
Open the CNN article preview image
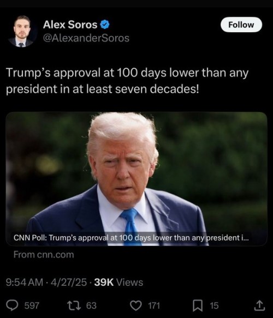point(136,179)
